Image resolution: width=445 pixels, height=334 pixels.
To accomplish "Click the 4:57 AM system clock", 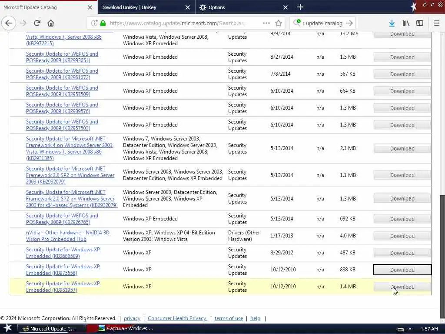I will click(x=429, y=329).
